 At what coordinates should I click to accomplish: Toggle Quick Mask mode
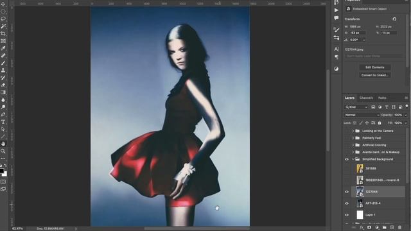point(3,182)
